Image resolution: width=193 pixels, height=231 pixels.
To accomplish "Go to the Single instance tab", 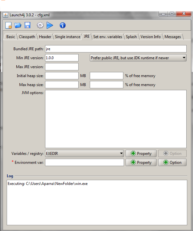I will 67,37.
